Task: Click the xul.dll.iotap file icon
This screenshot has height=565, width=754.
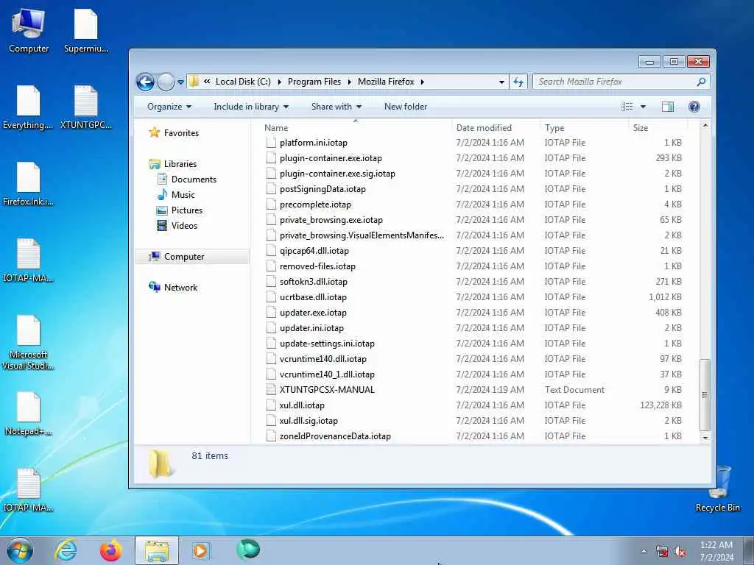Action: 271,405
